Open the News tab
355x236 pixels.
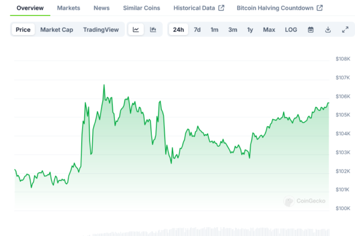click(x=102, y=8)
